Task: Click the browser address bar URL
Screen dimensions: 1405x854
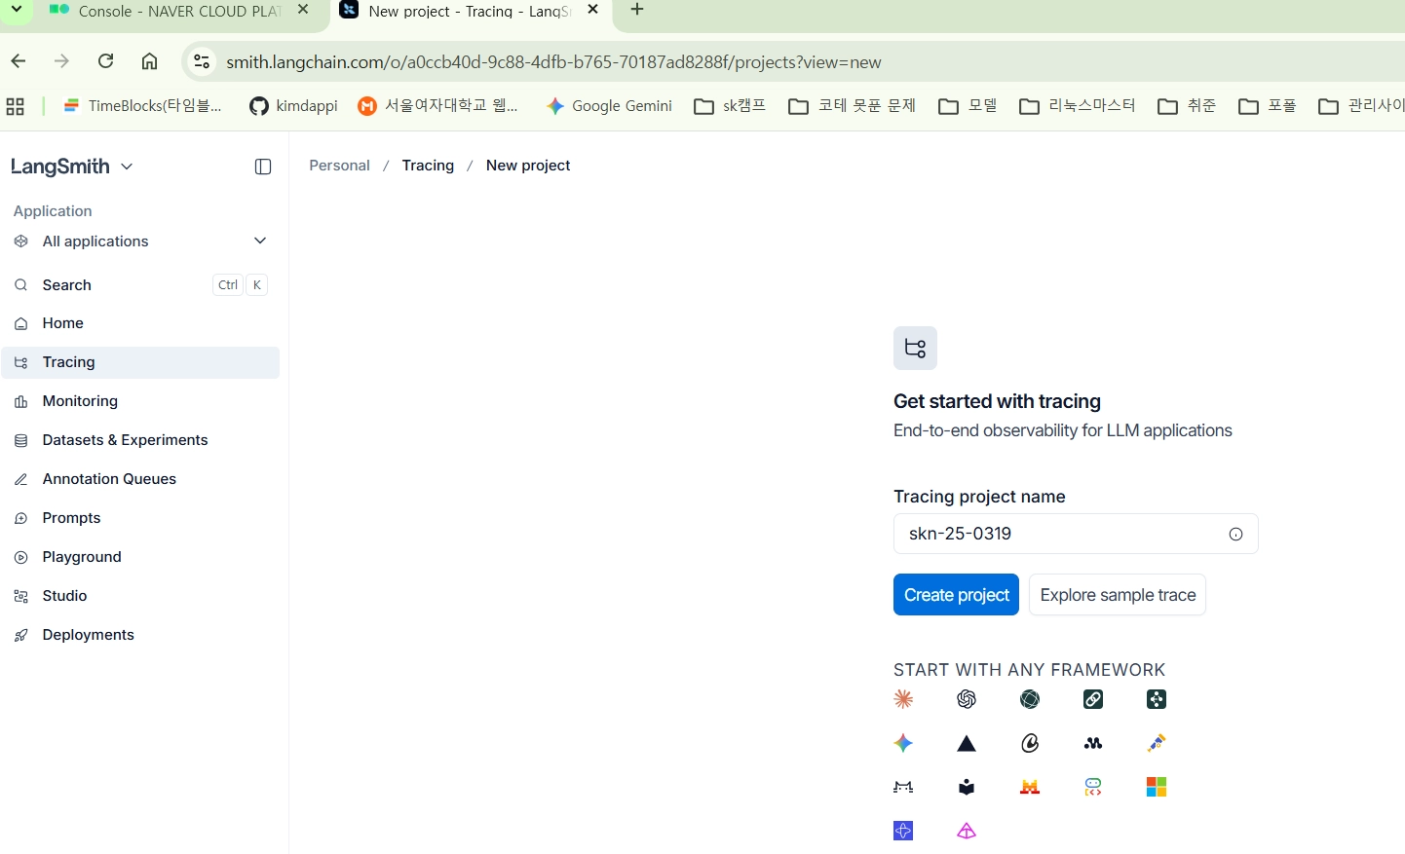Action: (x=553, y=62)
